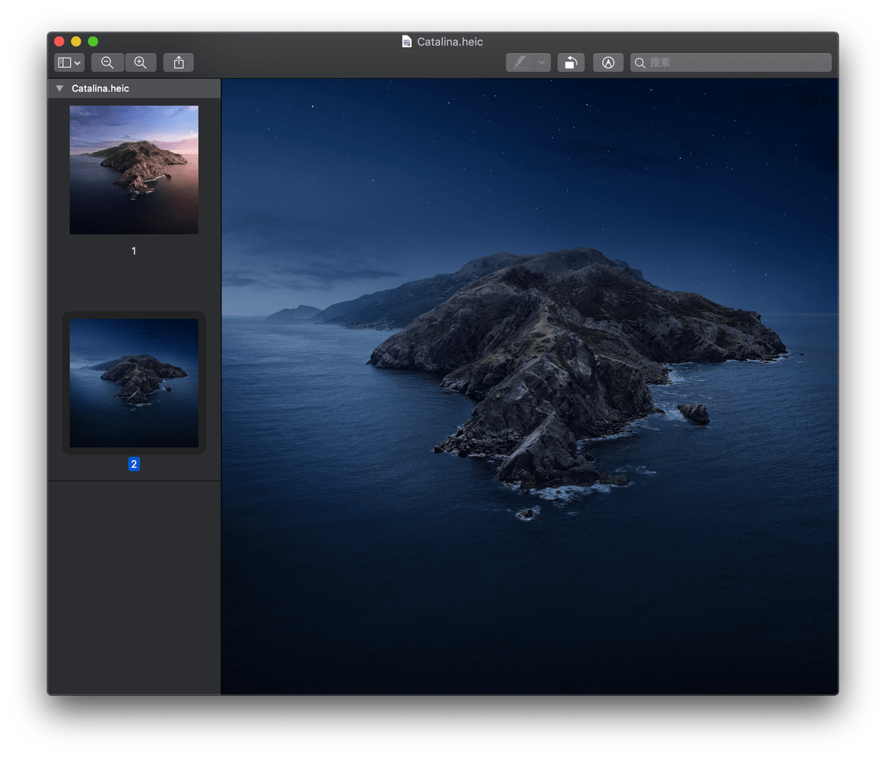Image resolution: width=886 pixels, height=758 pixels.
Task: Show the Markup toolbar
Action: [x=608, y=63]
